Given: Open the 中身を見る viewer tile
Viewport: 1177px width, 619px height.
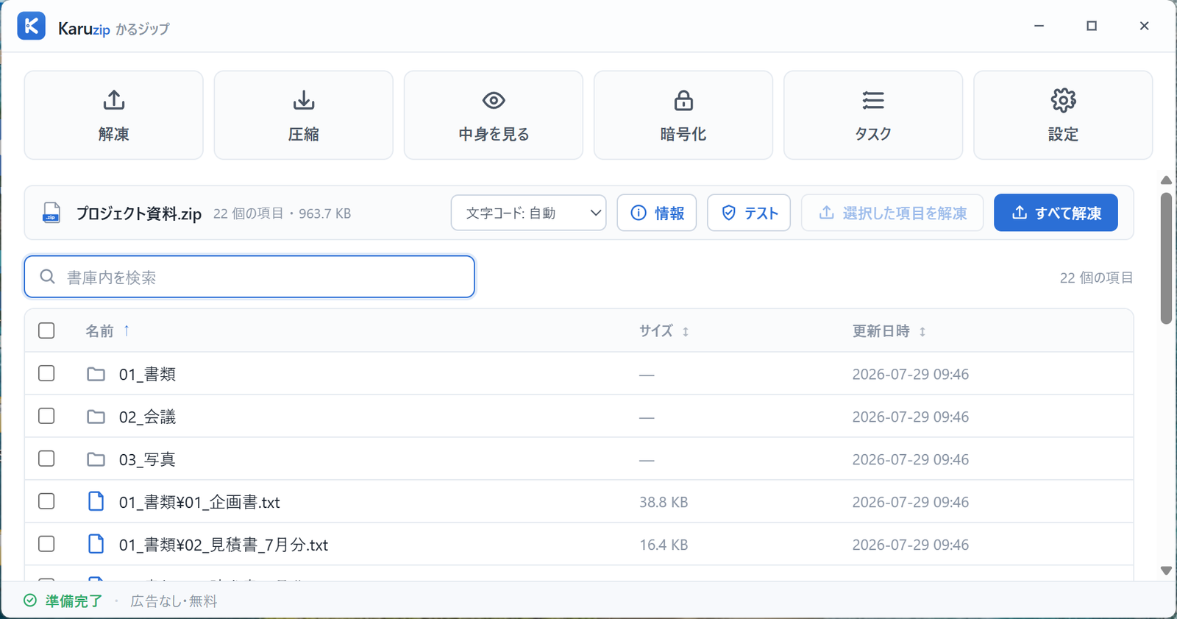Looking at the screenshot, I should tap(494, 115).
